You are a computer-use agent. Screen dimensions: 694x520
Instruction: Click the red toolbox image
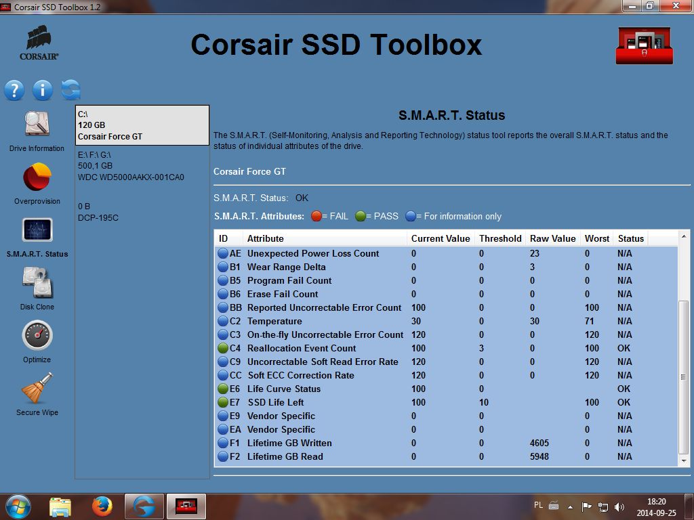tap(645, 45)
